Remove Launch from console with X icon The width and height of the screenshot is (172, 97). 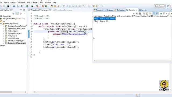click(x=137, y=13)
